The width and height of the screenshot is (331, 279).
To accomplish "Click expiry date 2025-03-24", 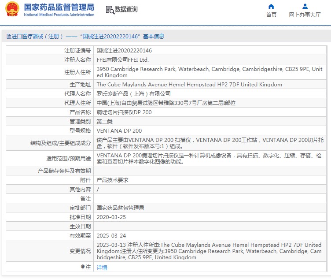I will tap(111, 236).
